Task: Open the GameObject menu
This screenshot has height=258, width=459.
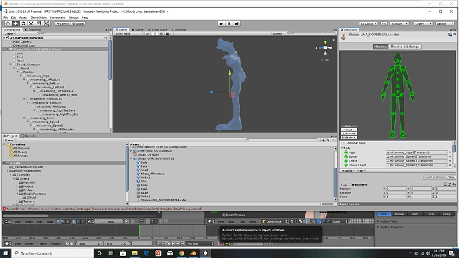Action: click(39, 17)
